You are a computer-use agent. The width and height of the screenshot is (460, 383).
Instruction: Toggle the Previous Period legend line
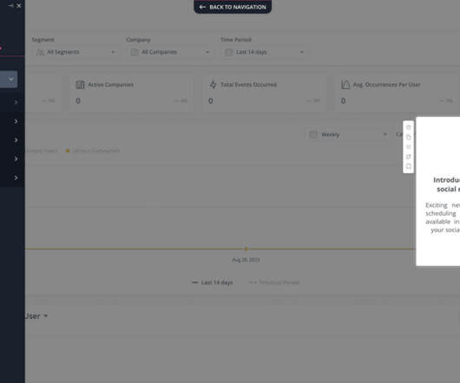pos(274,282)
